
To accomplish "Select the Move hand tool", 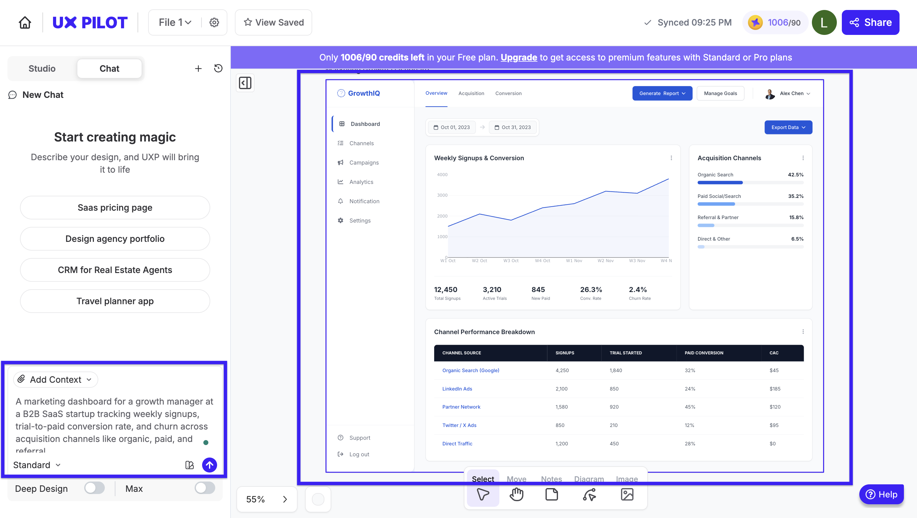I will click(516, 494).
